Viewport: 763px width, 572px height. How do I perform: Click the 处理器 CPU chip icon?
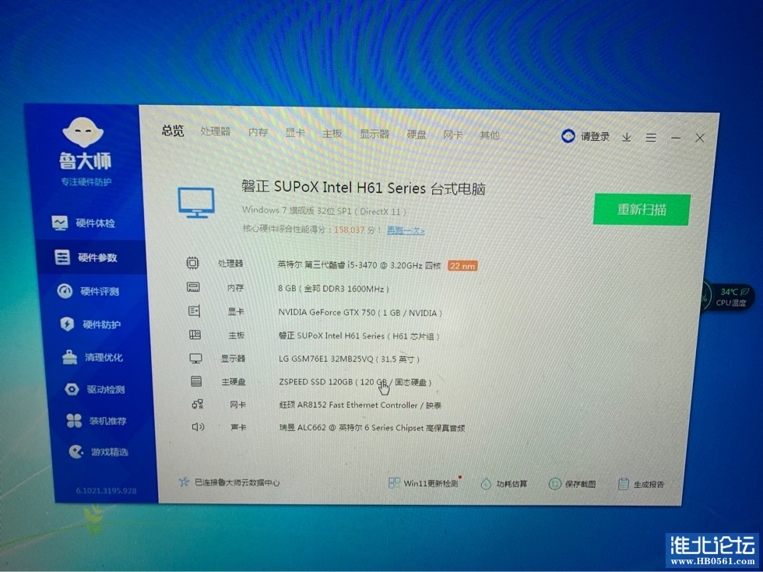(x=193, y=263)
